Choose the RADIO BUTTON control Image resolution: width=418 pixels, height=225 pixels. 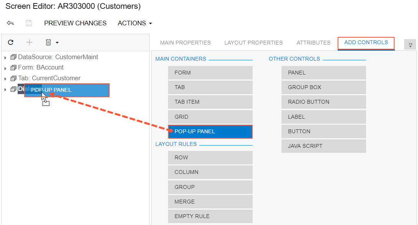point(323,102)
